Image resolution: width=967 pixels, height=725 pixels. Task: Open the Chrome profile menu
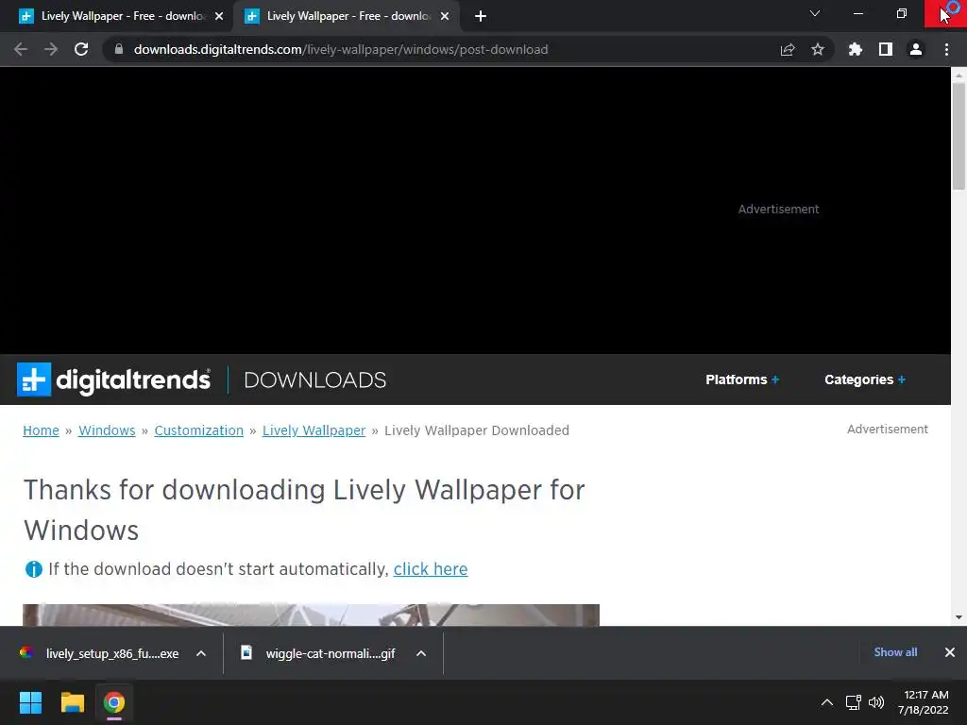[x=916, y=49]
